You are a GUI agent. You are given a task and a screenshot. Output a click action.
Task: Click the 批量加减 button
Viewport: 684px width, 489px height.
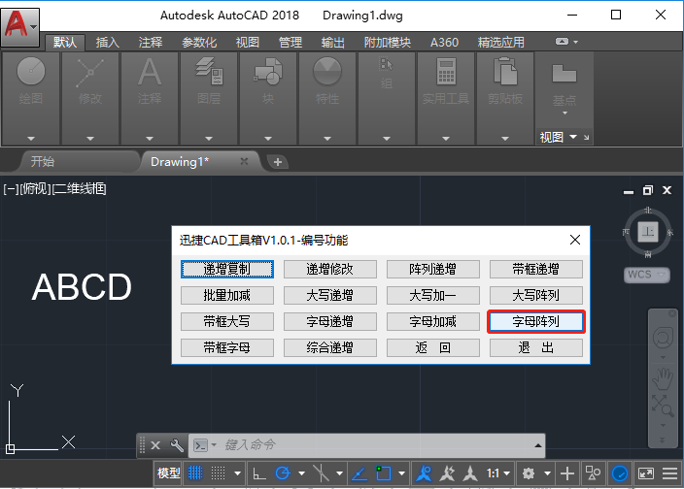point(226,296)
